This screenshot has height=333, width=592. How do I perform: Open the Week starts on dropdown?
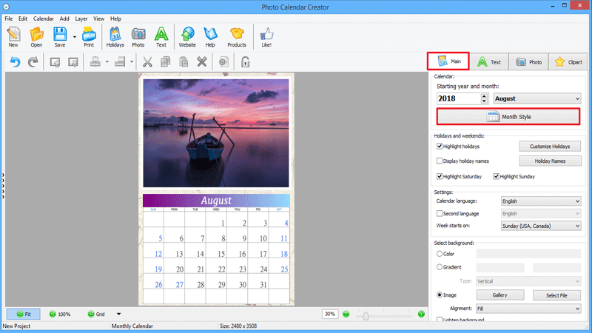(x=541, y=226)
